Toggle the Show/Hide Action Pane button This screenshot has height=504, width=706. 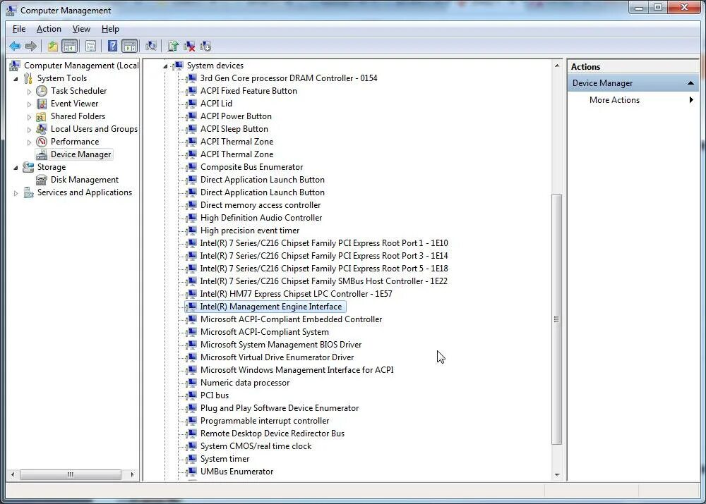[x=130, y=46]
